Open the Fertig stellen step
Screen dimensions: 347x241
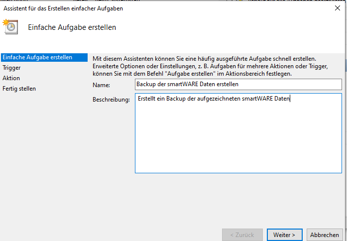pyautogui.click(x=19, y=89)
